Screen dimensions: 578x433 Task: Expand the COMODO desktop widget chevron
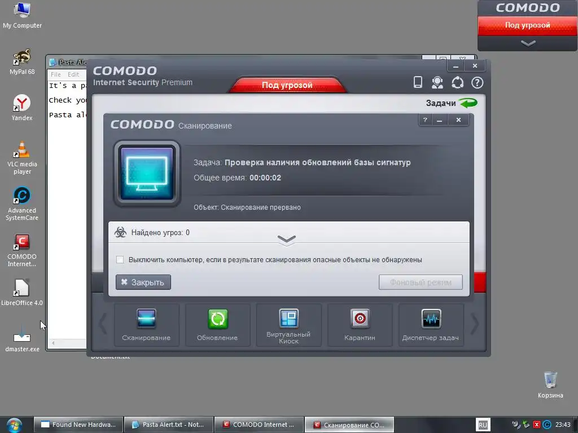point(528,43)
